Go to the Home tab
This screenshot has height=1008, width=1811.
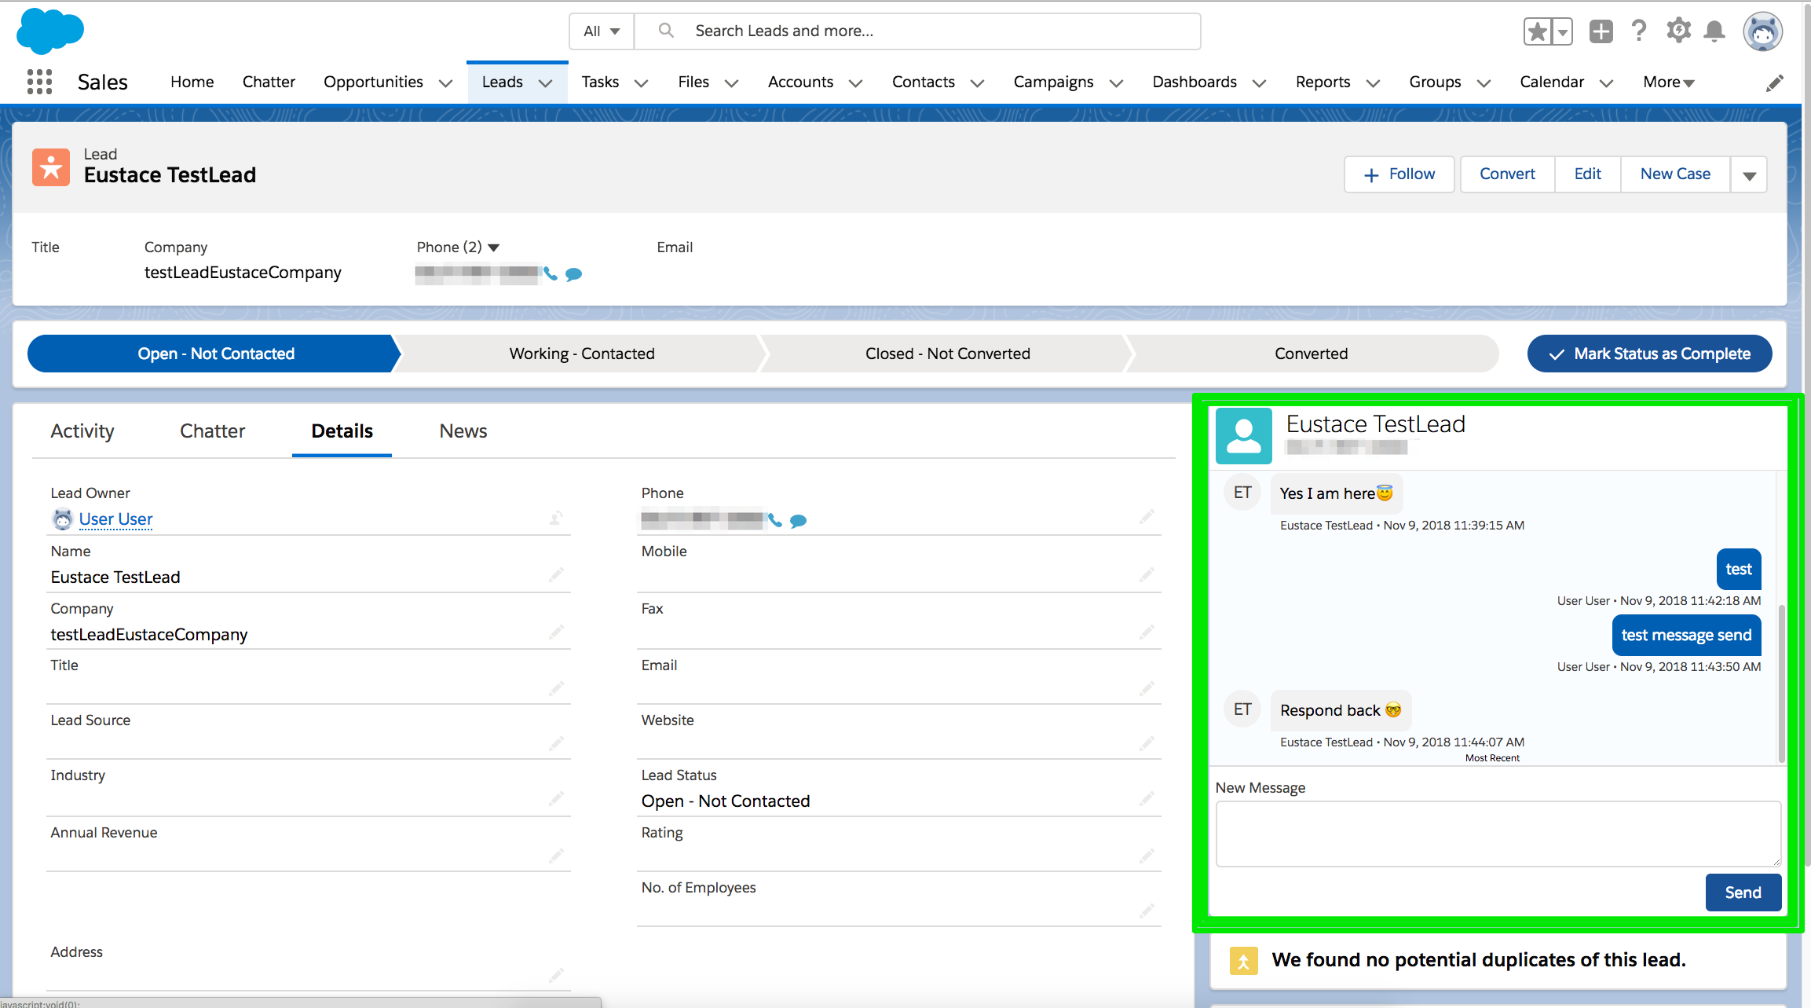pos(192,82)
